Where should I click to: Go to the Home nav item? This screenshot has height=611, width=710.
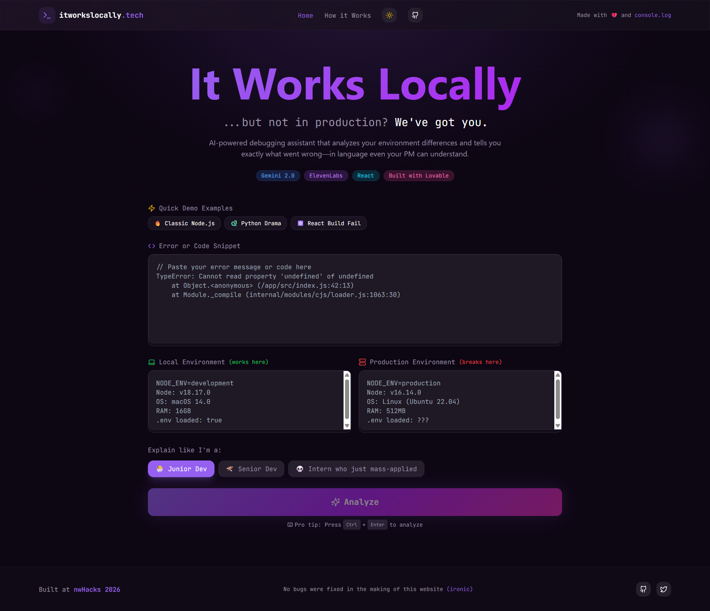pyautogui.click(x=305, y=16)
